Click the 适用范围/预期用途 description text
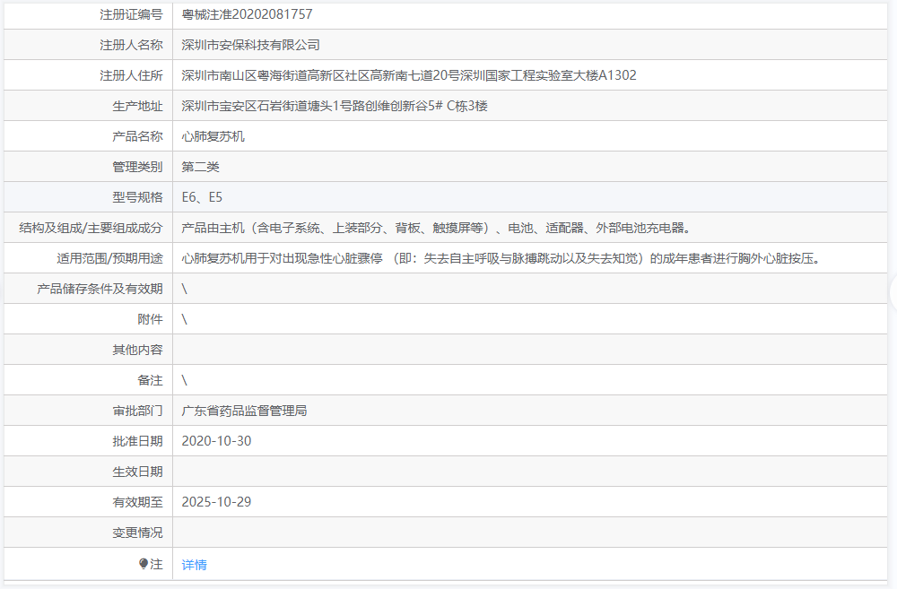This screenshot has width=897, height=589. pyautogui.click(x=503, y=258)
